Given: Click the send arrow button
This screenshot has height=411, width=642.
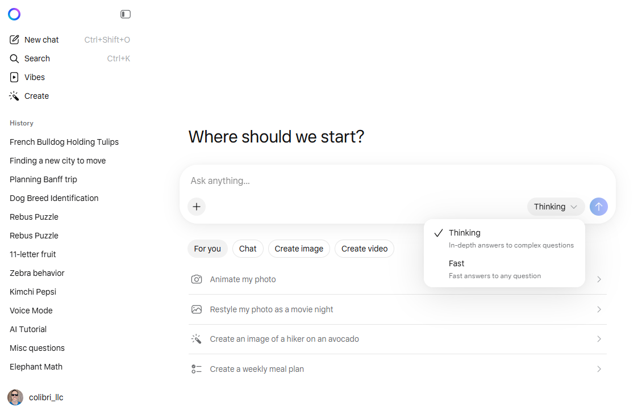Looking at the screenshot, I should coord(598,207).
